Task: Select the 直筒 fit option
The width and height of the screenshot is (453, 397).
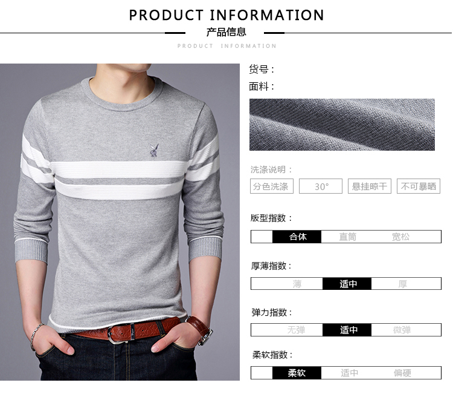Action: [x=347, y=237]
